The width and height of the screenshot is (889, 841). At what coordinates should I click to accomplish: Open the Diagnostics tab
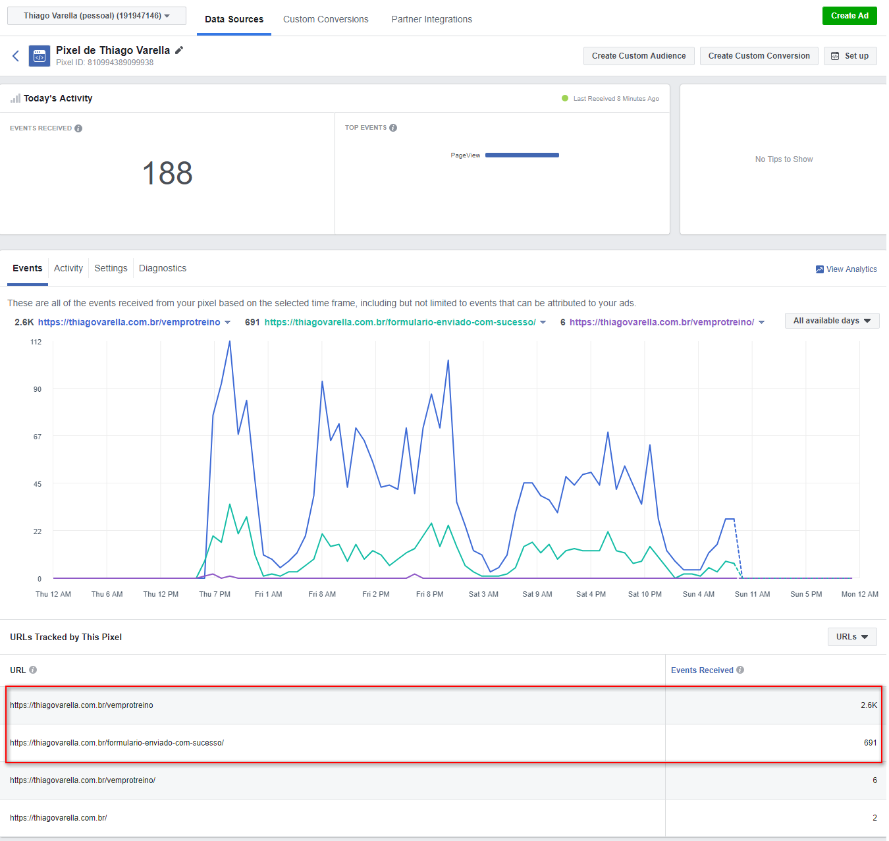pyautogui.click(x=163, y=268)
